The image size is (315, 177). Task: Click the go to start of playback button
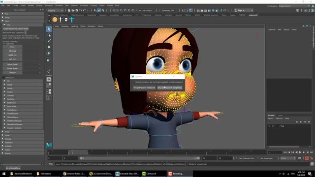pyautogui.click(x=285, y=152)
